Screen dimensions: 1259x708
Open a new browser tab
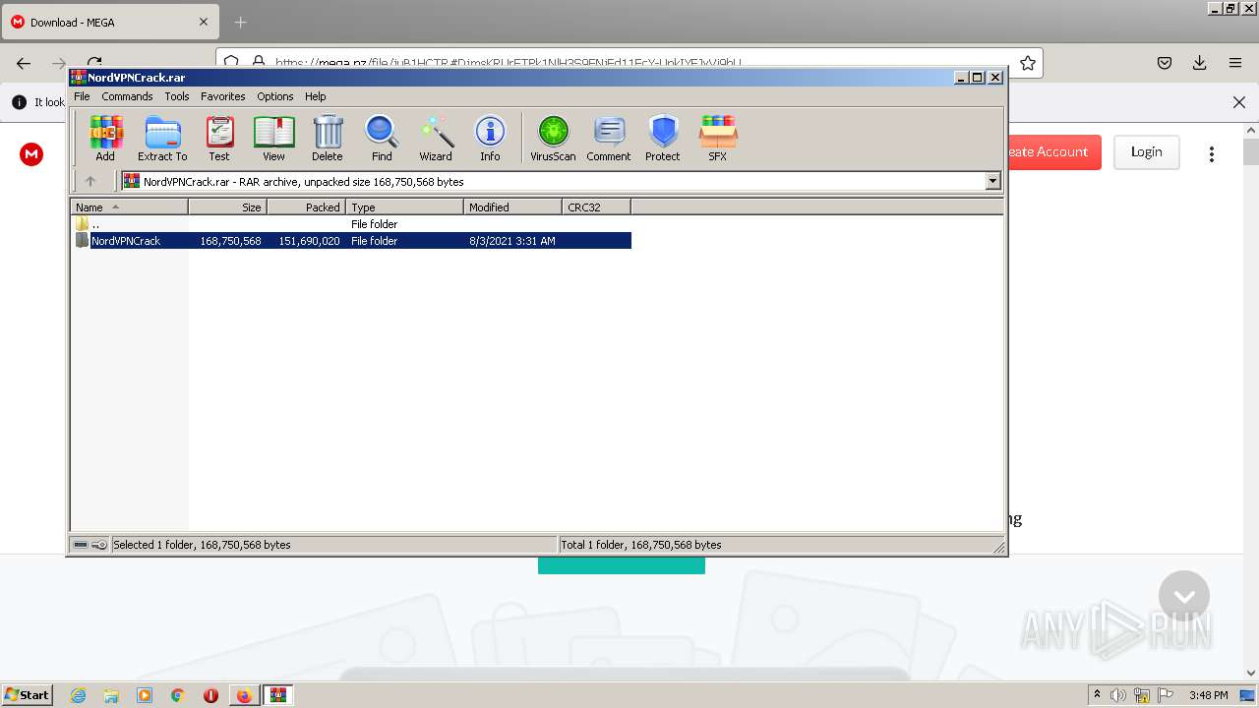point(241,22)
